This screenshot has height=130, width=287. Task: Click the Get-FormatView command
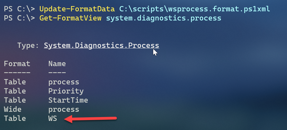(x=70, y=18)
